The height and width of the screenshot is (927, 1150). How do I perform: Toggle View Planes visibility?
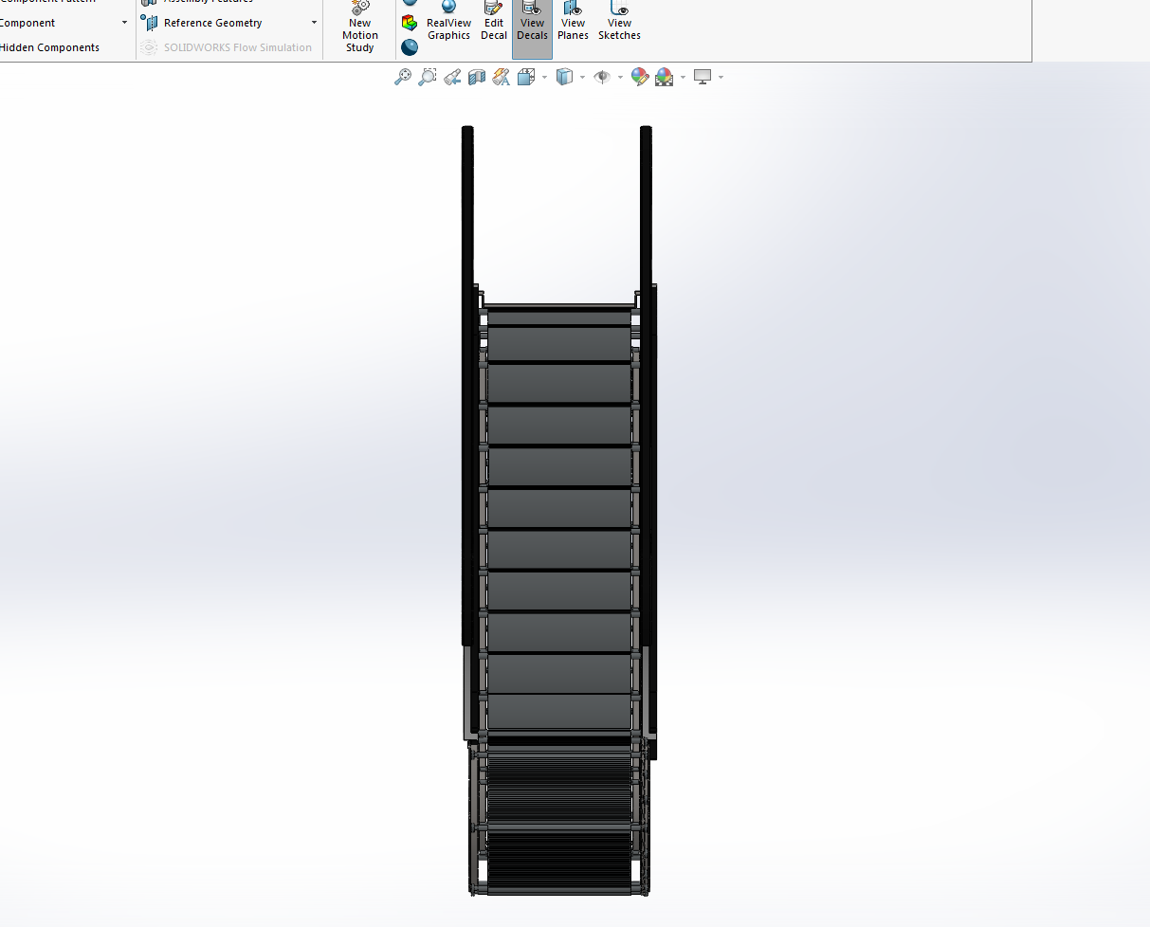coord(573,23)
